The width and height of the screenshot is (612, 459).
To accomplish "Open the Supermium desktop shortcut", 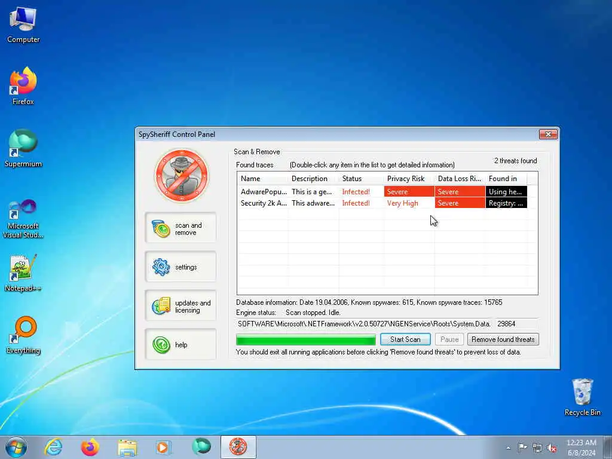I will [23, 148].
